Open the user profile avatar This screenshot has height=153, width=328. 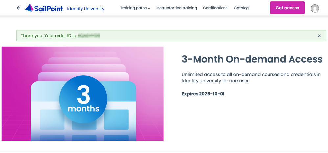pos(315,9)
